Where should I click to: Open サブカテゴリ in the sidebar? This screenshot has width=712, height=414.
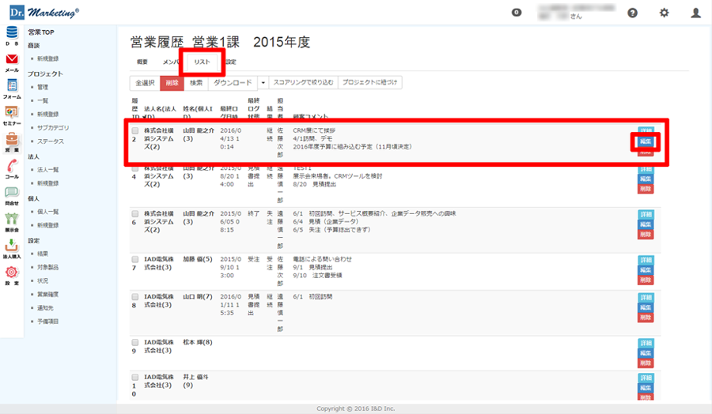click(53, 127)
